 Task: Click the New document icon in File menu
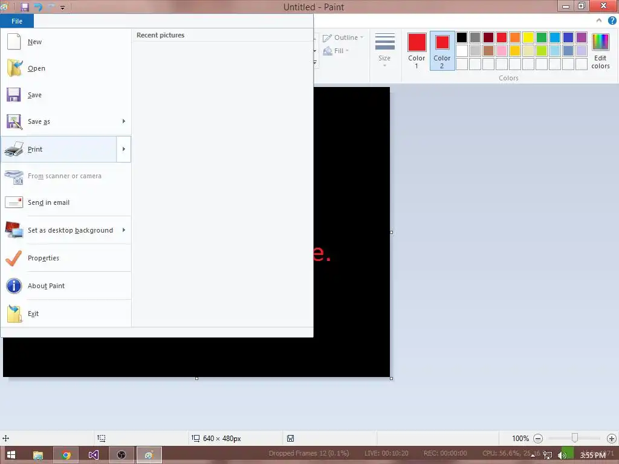pos(14,42)
